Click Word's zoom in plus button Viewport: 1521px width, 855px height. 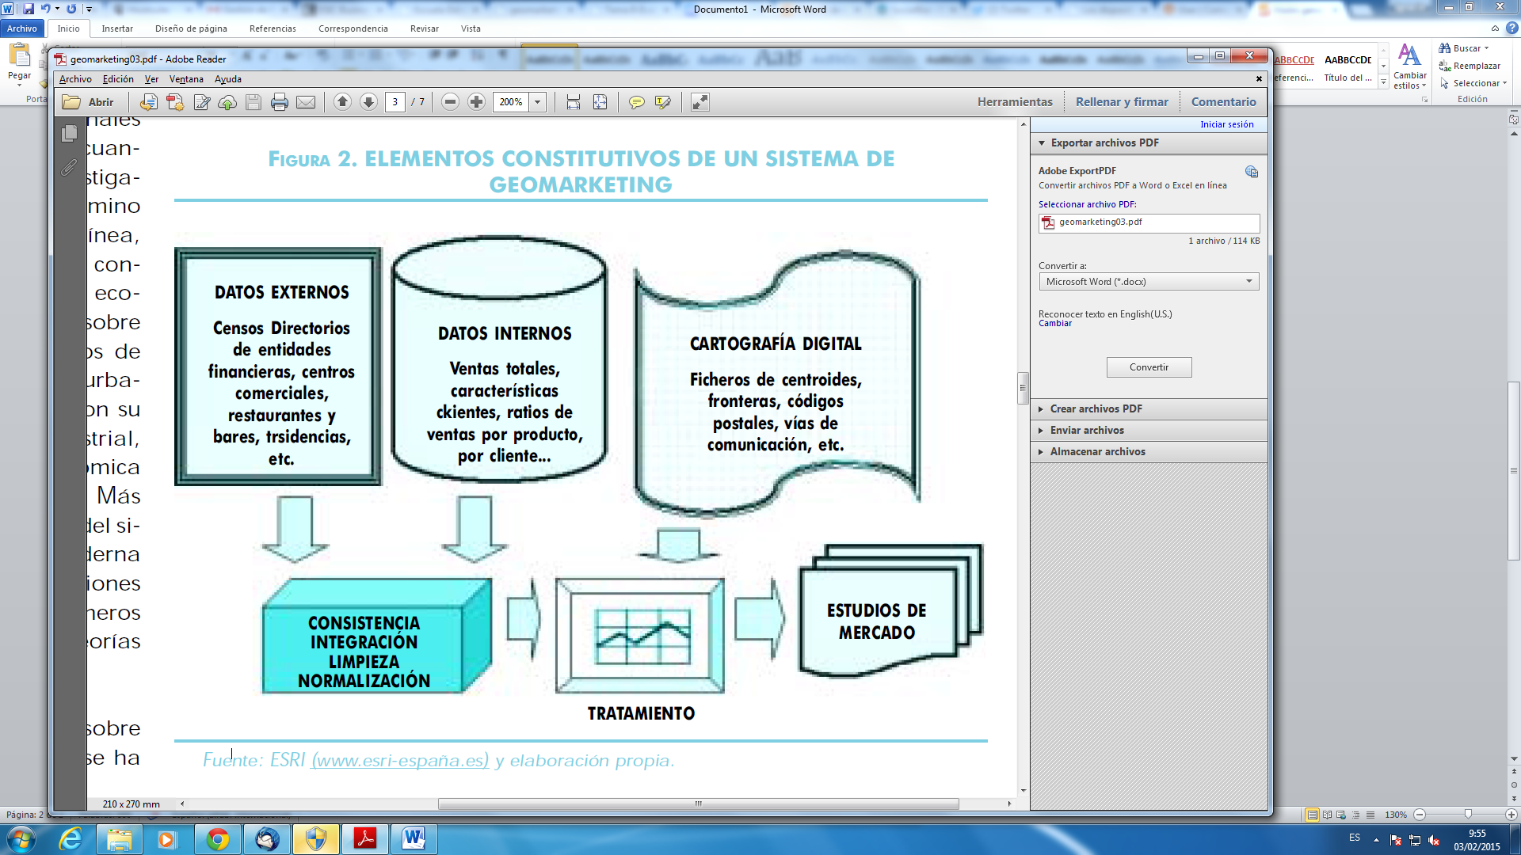pyautogui.click(x=1511, y=815)
